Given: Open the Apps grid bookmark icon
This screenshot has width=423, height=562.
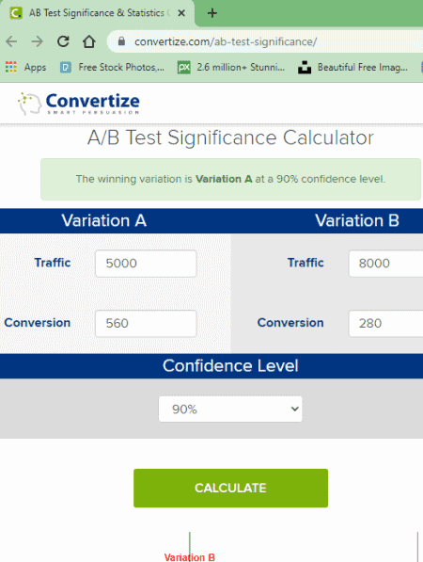Looking at the screenshot, I should 11,67.
